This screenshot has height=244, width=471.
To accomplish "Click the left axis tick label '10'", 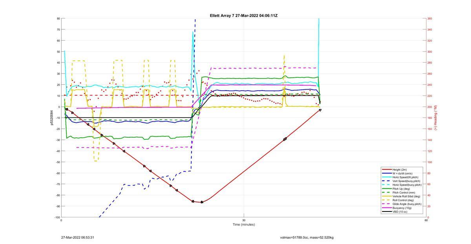I will 58,96.
